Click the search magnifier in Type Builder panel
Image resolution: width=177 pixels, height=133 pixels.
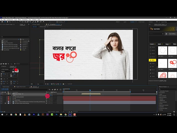(163, 34)
